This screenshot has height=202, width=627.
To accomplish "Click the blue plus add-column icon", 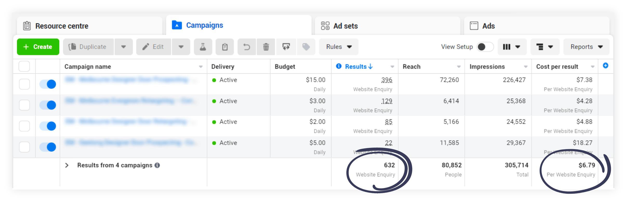I will [605, 66].
